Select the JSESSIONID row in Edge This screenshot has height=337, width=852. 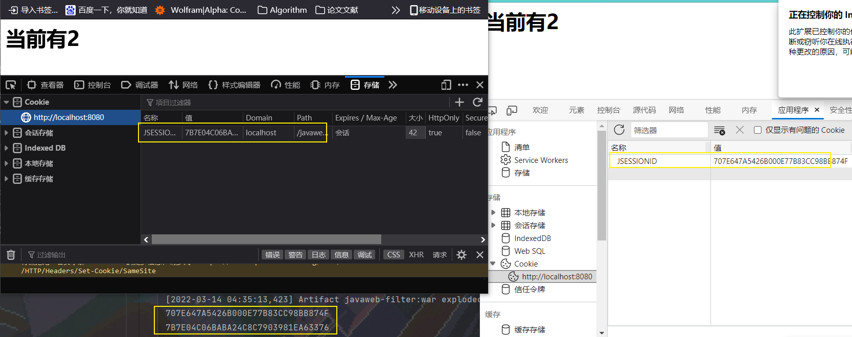pyautogui.click(x=730, y=161)
